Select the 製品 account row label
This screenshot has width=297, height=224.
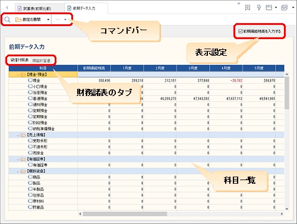(x=36, y=183)
